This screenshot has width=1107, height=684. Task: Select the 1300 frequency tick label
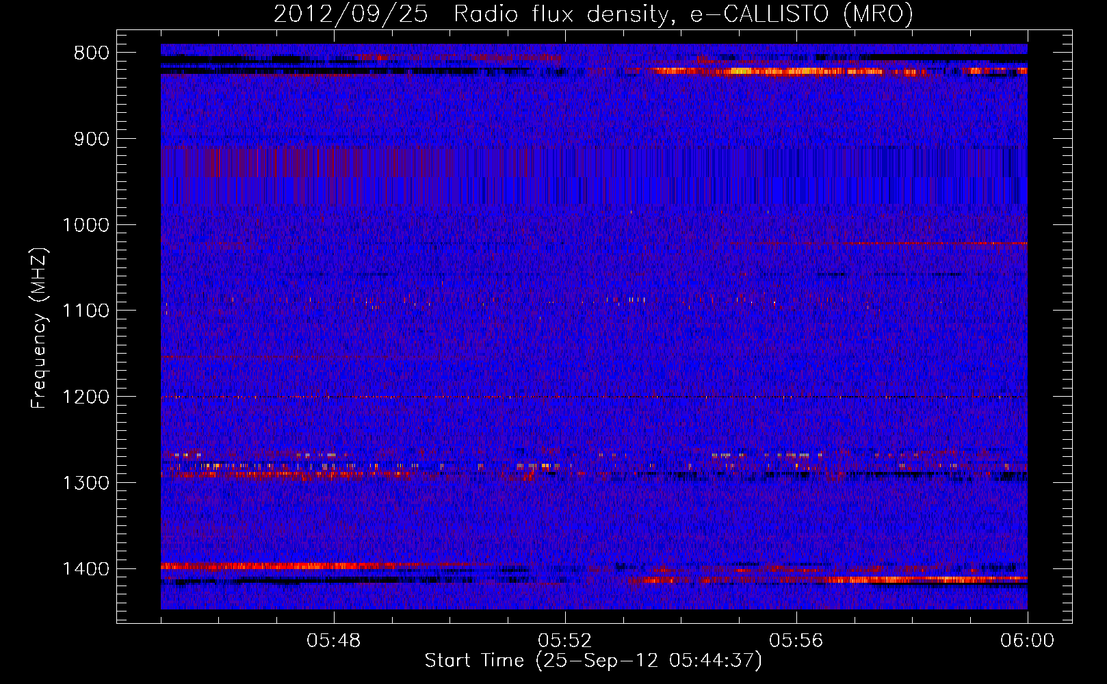click(x=86, y=483)
